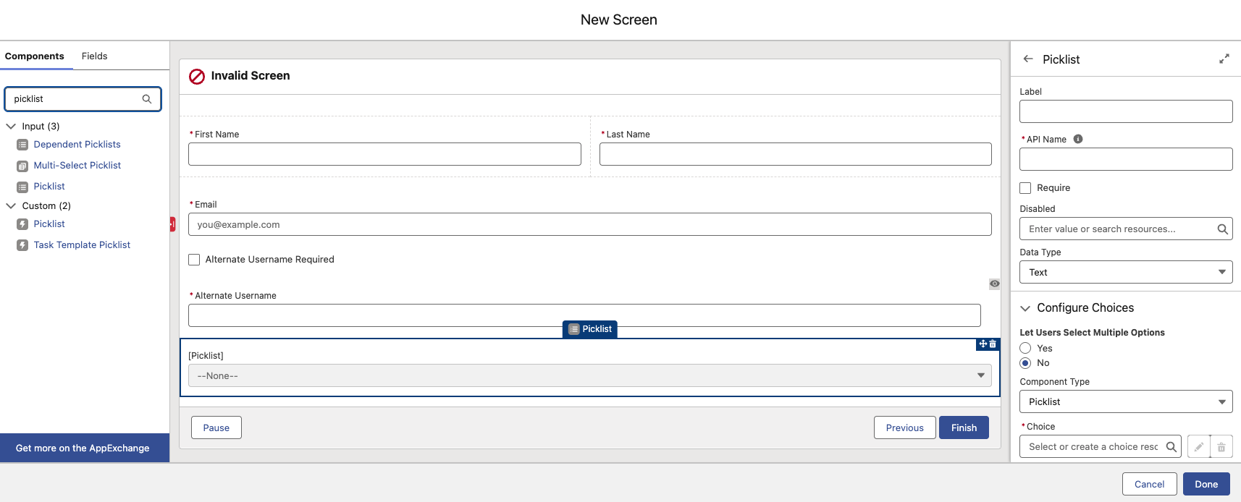Select Dependent Picklists component
The image size is (1241, 502).
(x=77, y=145)
